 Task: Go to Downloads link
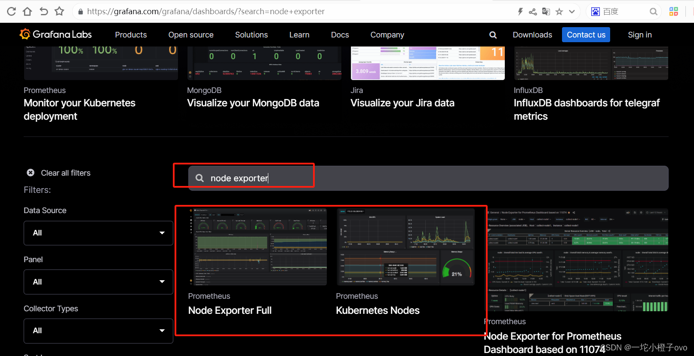(x=532, y=35)
